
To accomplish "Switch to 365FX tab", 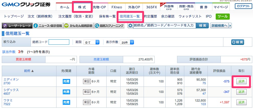I will click(151, 7).
